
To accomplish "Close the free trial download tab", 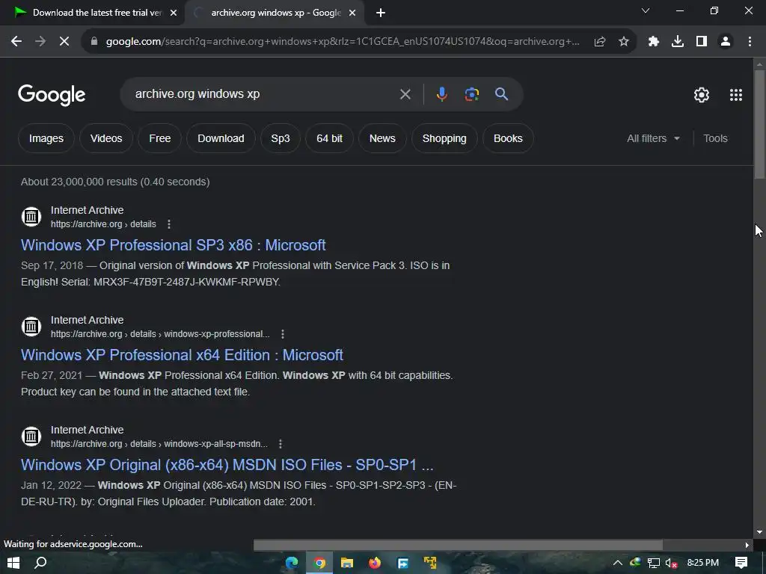I will (x=174, y=13).
